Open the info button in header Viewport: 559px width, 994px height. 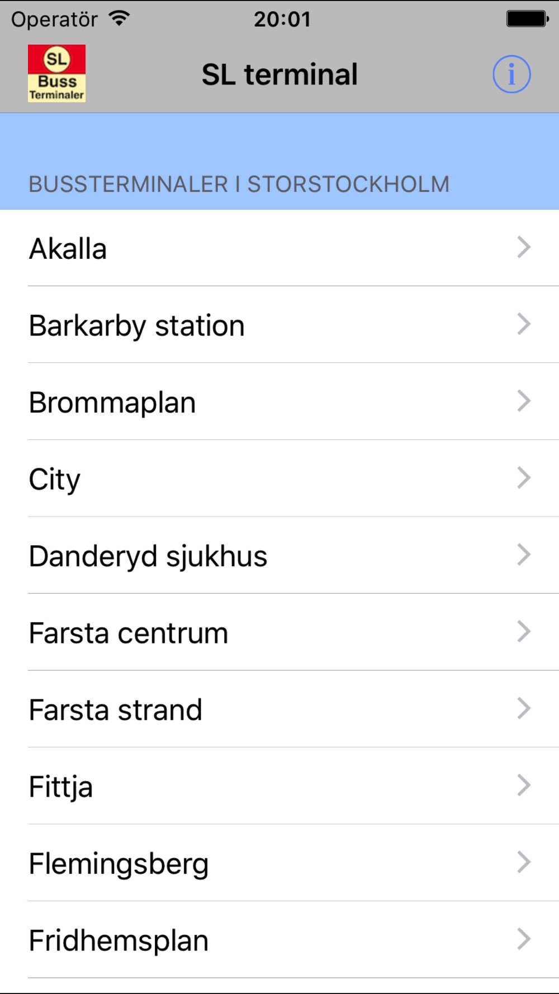click(511, 74)
